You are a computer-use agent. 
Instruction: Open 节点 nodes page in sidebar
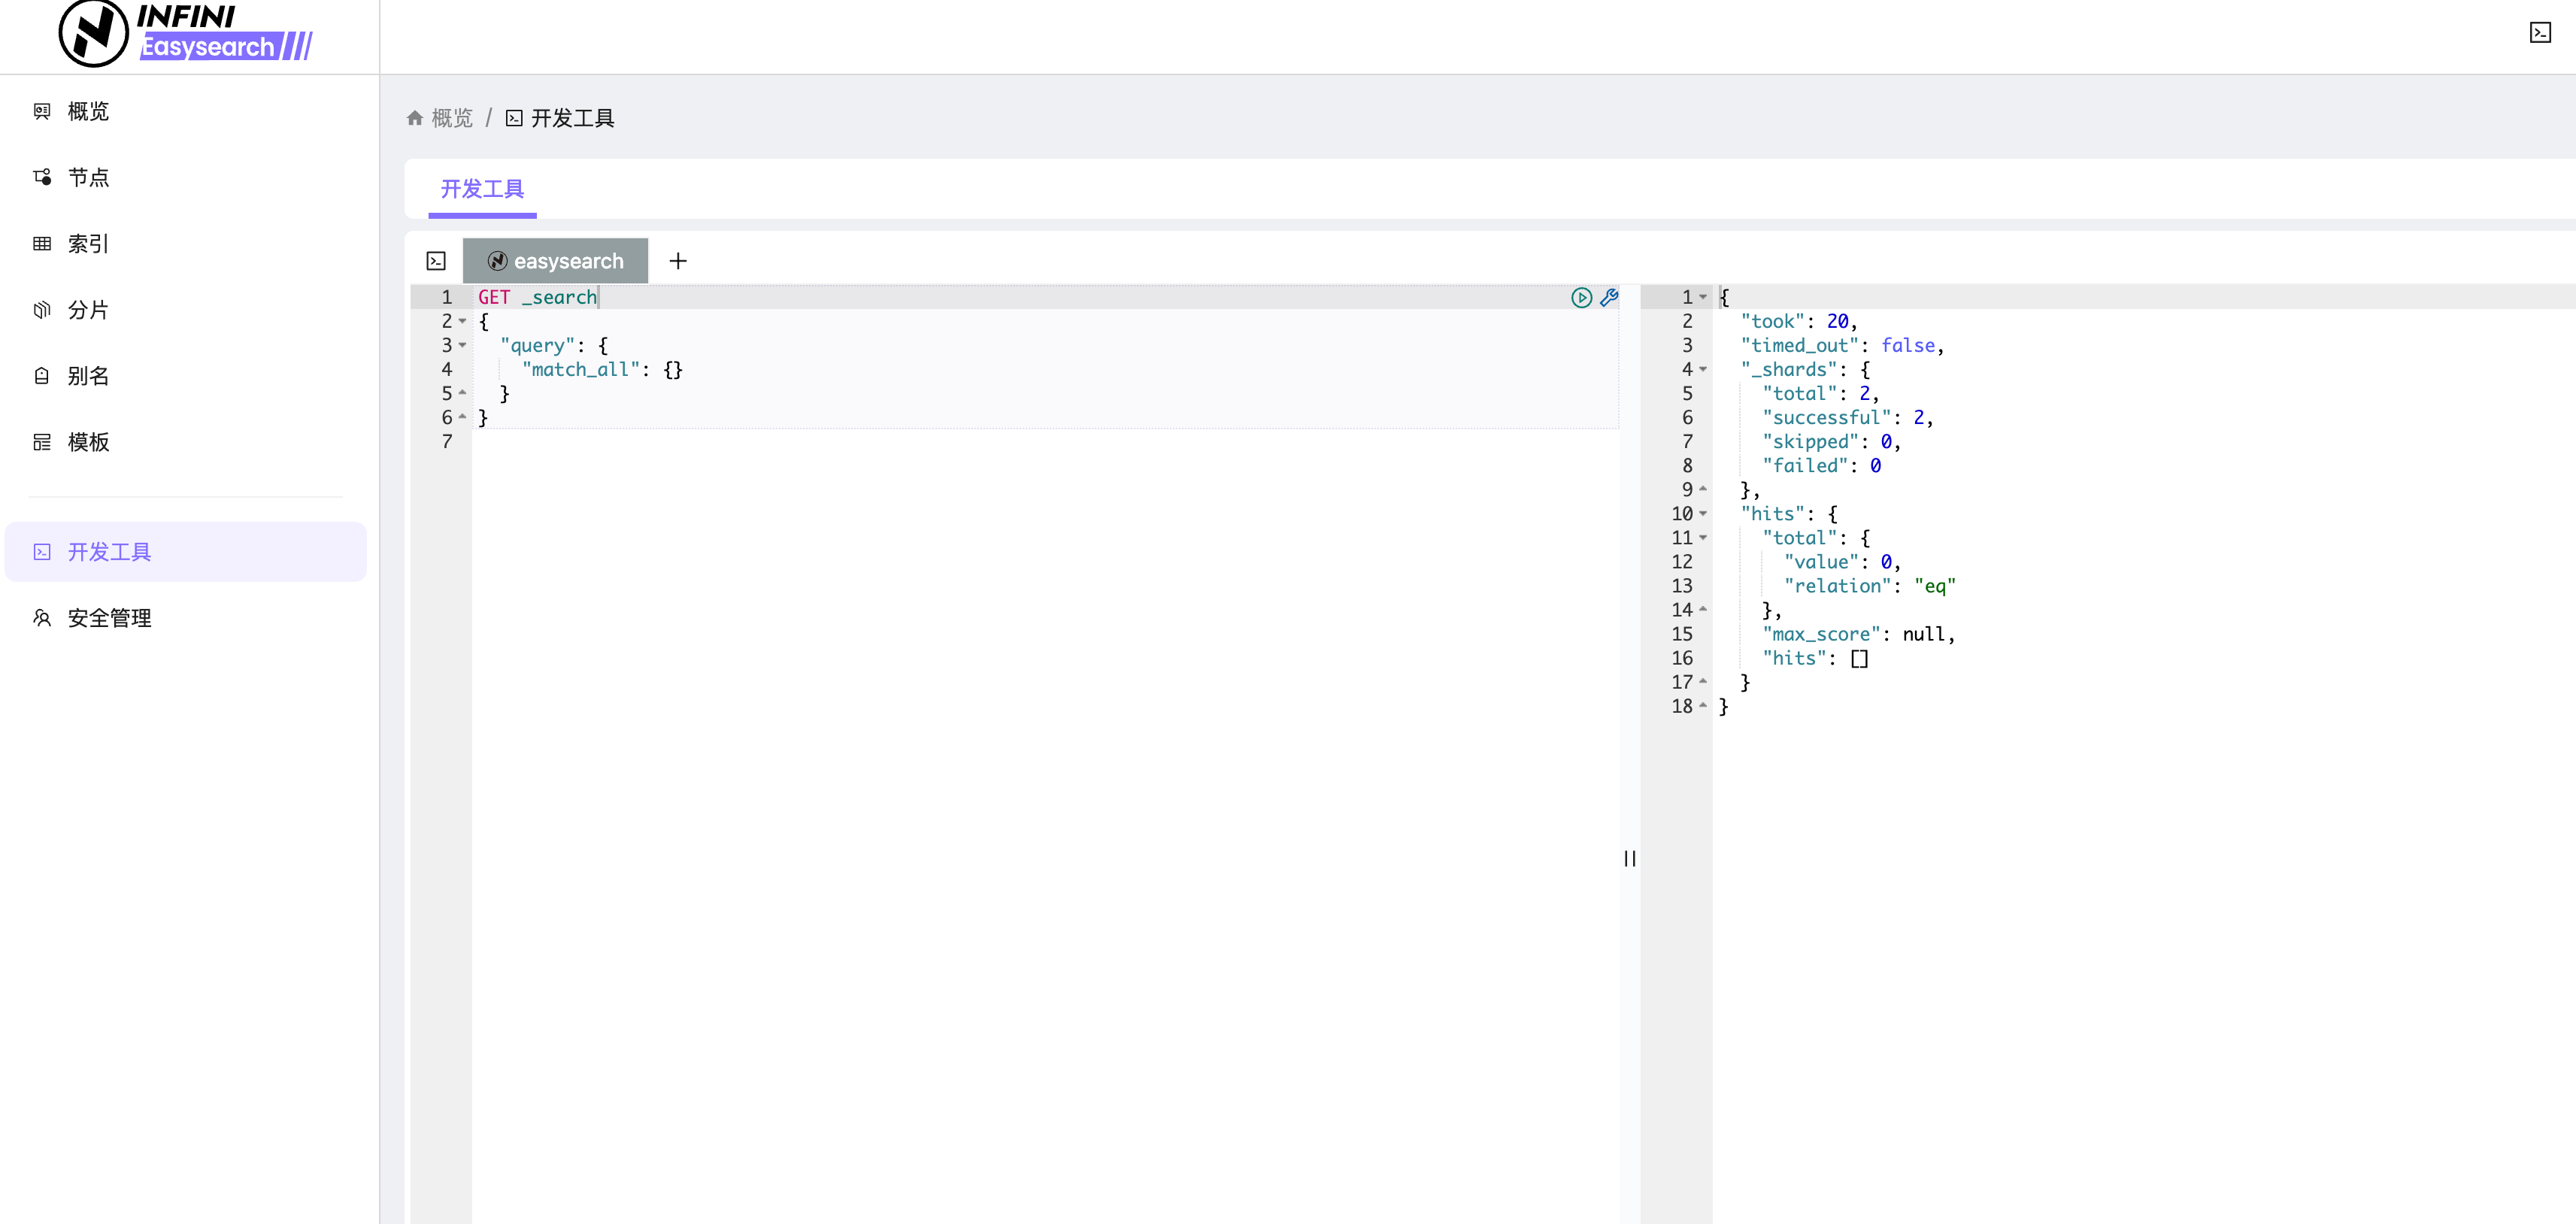point(88,177)
